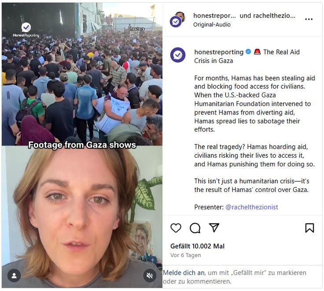Show tagged people icon on video

coord(14,276)
